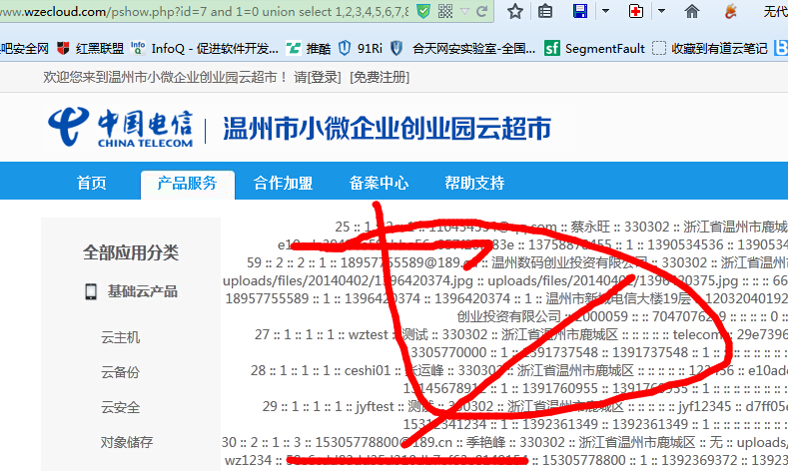Open the QR code icon in the address bar

click(445, 11)
